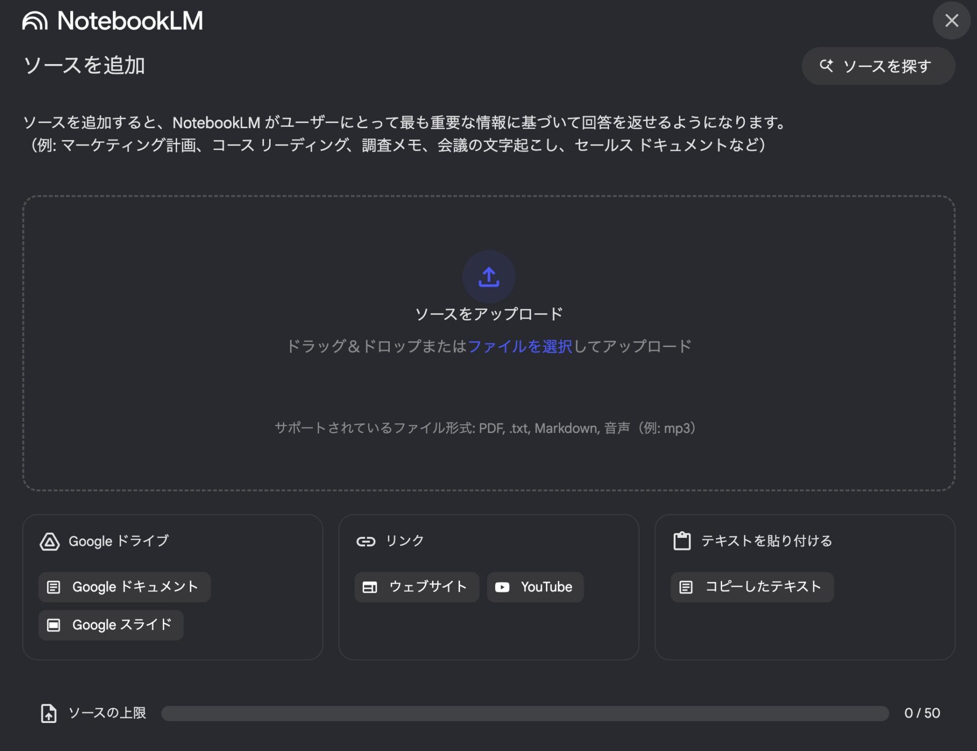Click the source limit progress bar
The height and width of the screenshot is (751, 977).
525,713
